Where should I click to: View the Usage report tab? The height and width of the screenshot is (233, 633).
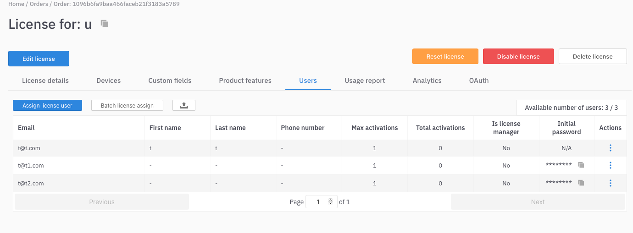365,81
